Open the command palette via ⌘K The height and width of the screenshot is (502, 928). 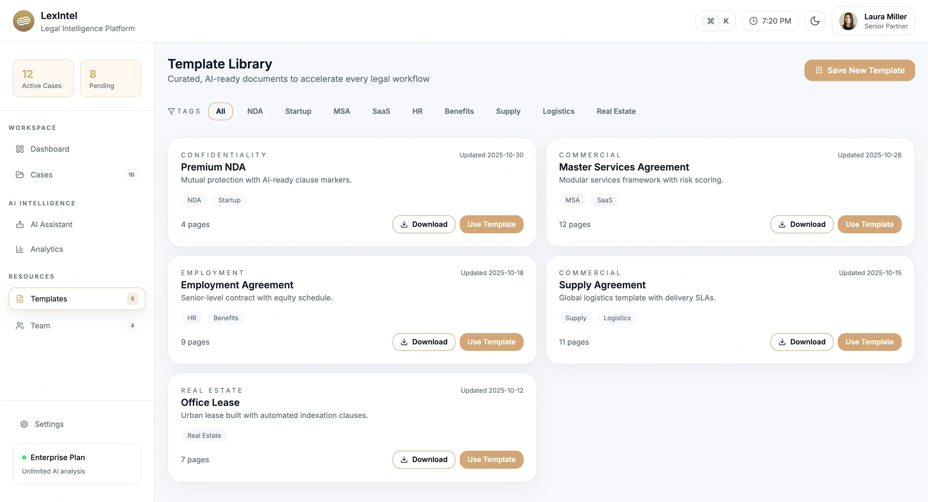coord(715,21)
